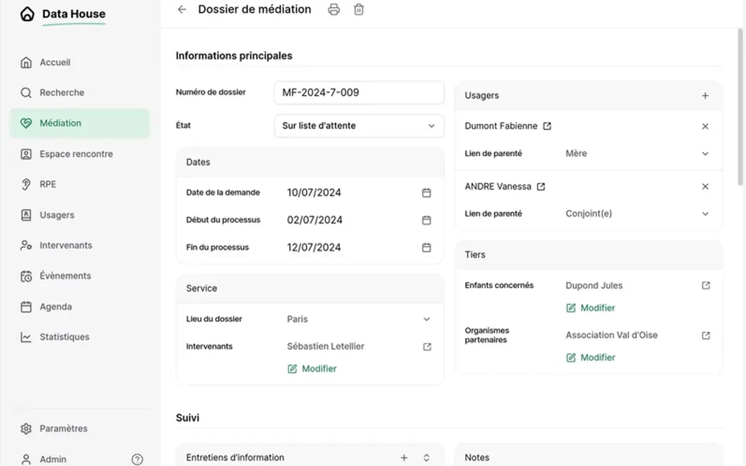Open ANDRE Vanessa's profile link icon

tap(541, 186)
